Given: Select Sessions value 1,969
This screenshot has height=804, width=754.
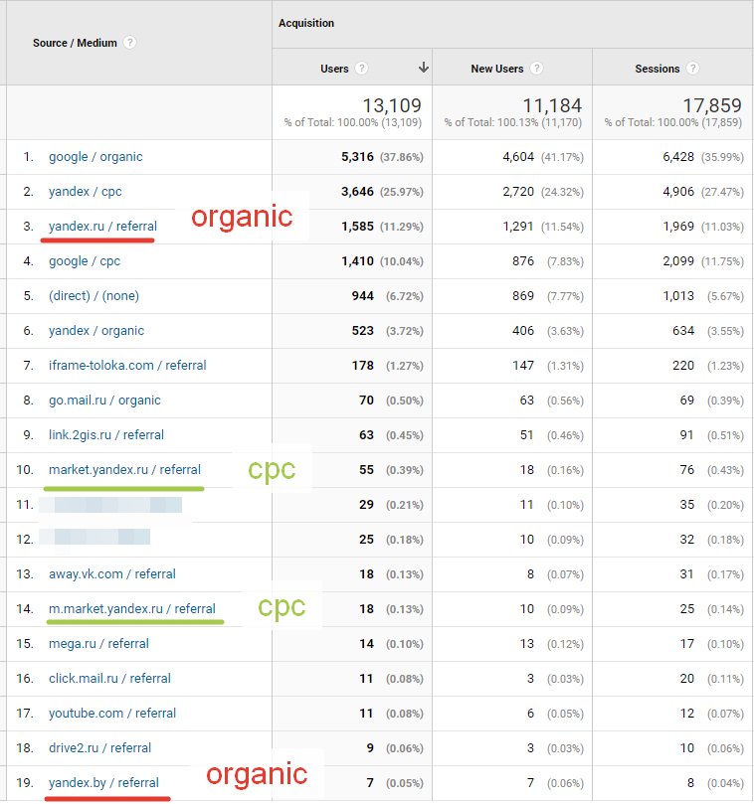Looking at the screenshot, I should pyautogui.click(x=678, y=227).
